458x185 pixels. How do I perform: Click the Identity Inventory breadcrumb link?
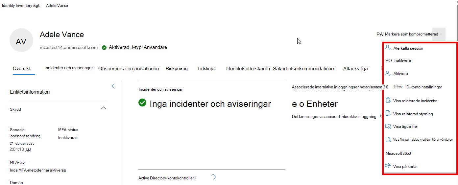point(21,6)
